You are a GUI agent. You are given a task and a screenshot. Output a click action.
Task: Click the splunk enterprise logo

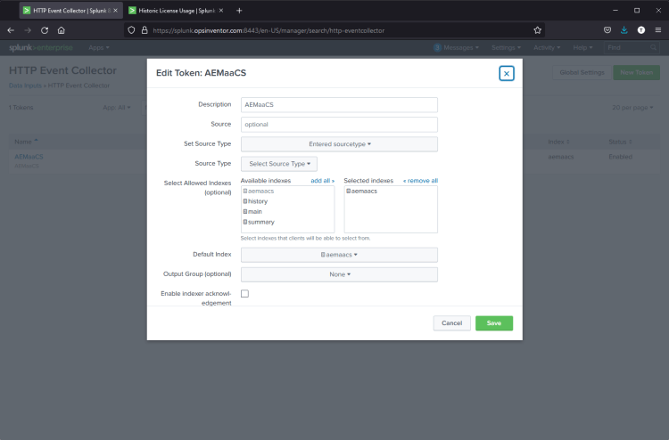[41, 48]
